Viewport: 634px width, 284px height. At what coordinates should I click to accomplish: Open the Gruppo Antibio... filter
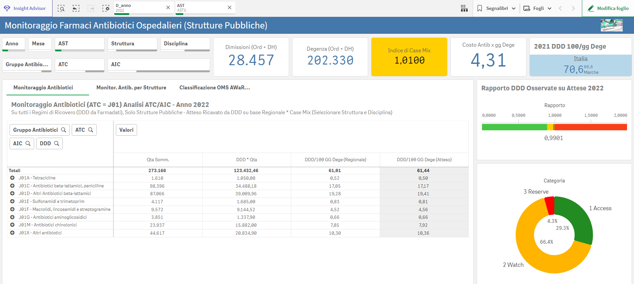(27, 65)
